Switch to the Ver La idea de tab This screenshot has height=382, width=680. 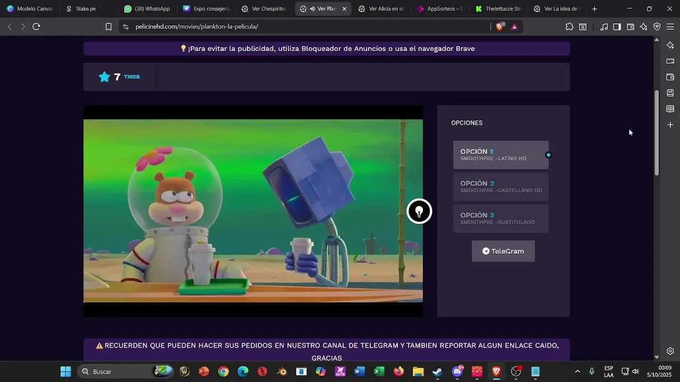click(x=557, y=8)
